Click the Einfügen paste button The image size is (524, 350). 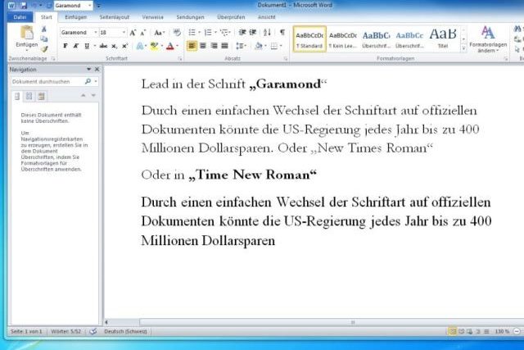pos(26,38)
